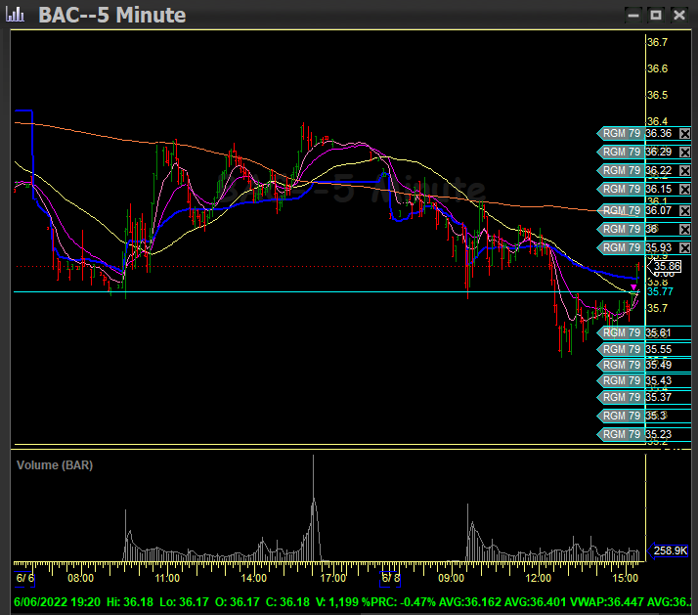
Task: Click the RGM 79 label at 35.43
Action: [621, 380]
